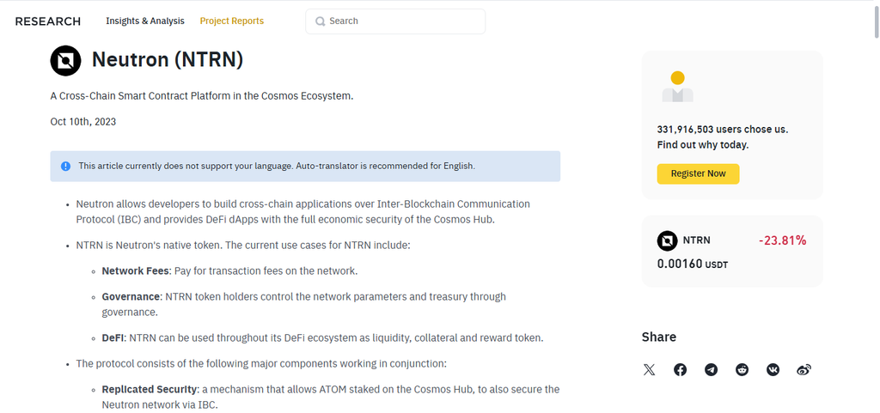Share the article on X (Twitter)
Image resolution: width=880 pixels, height=413 pixels.
click(x=650, y=370)
